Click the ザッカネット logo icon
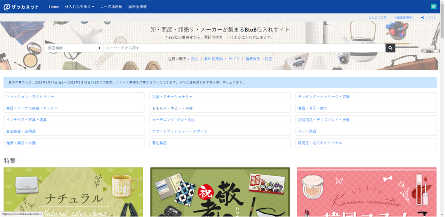The width and height of the screenshot is (445, 217). coord(7,7)
